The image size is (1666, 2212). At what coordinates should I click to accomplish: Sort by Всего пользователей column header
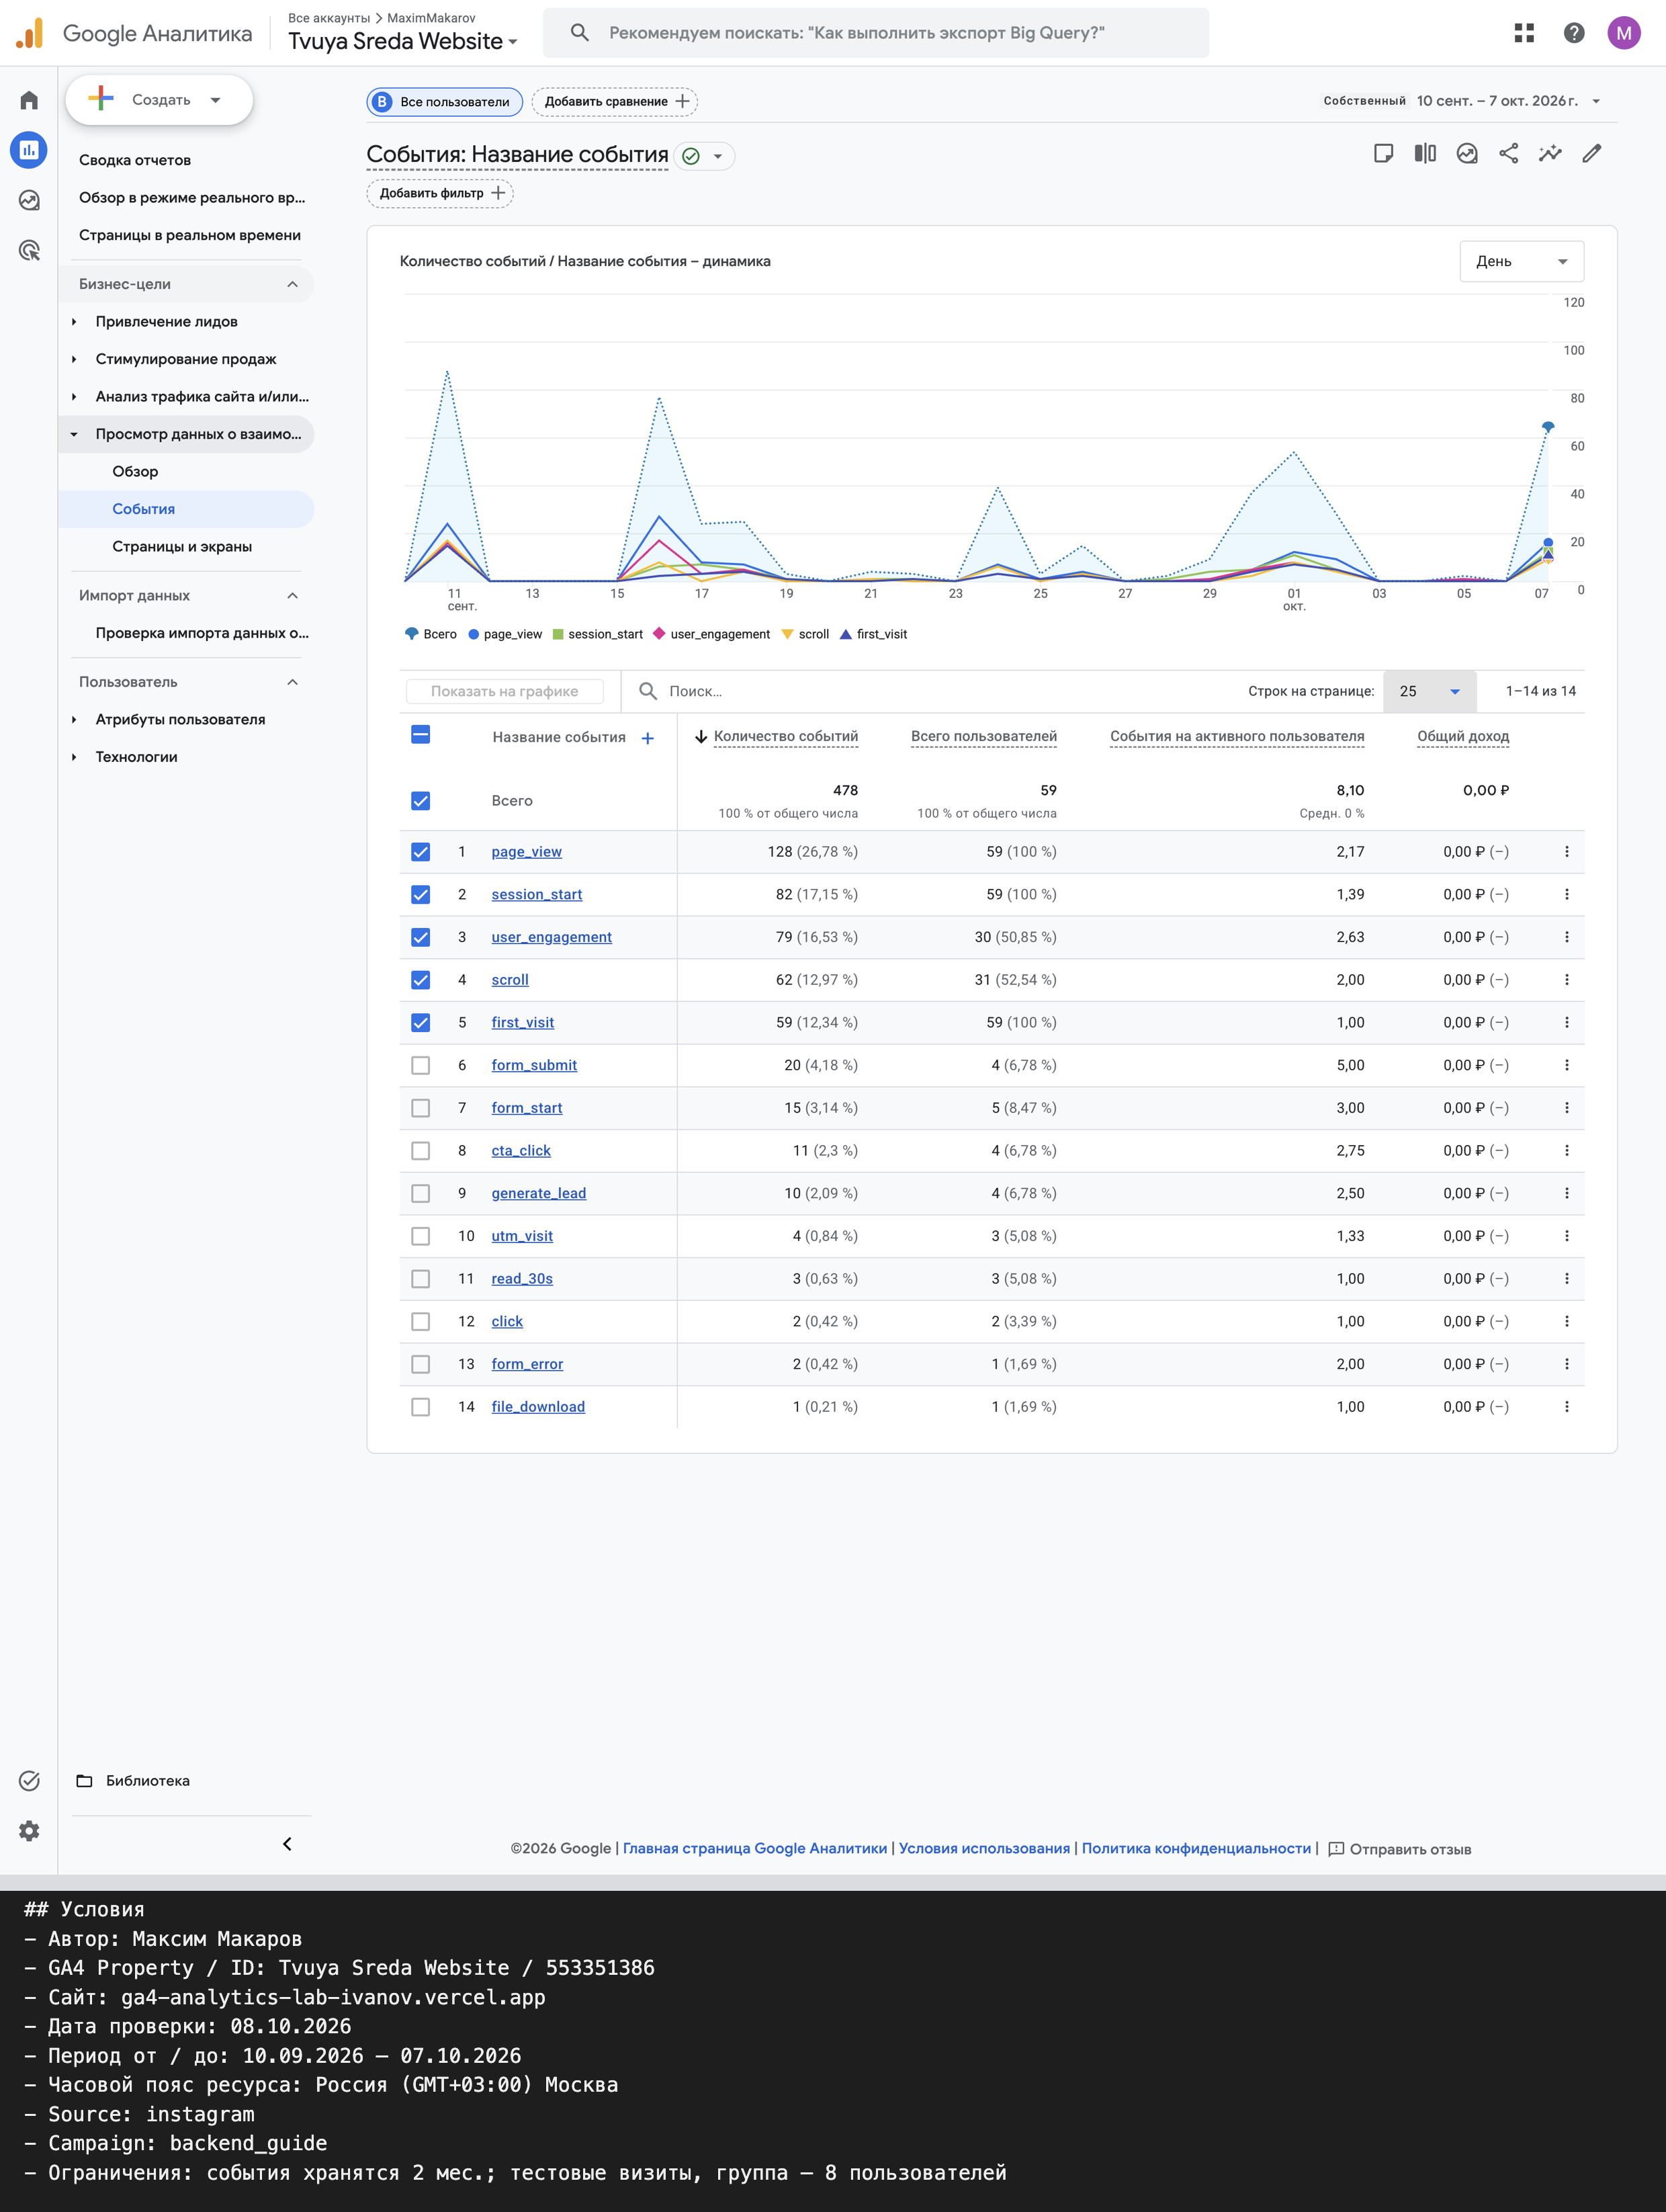tap(983, 736)
